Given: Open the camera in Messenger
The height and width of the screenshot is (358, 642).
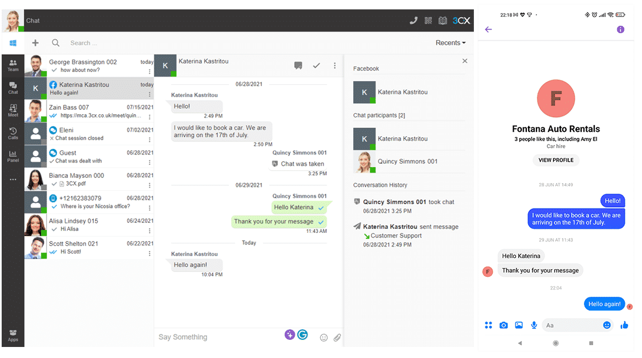Looking at the screenshot, I should tap(504, 325).
